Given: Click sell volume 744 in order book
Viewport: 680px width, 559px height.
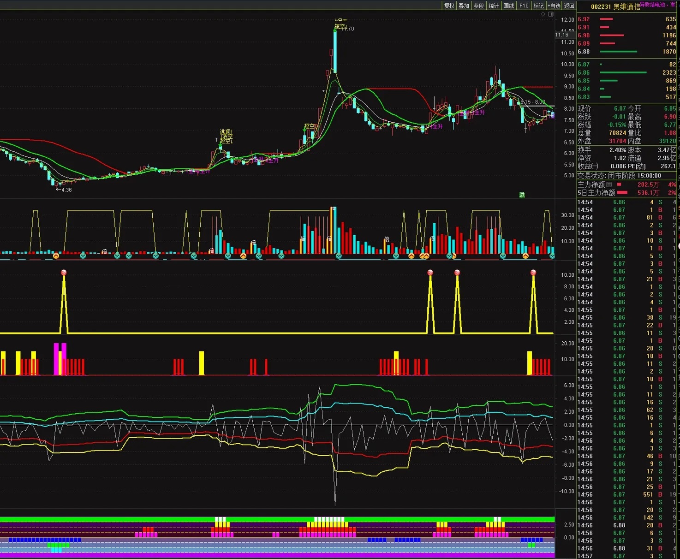Looking at the screenshot, I should click(671, 43).
